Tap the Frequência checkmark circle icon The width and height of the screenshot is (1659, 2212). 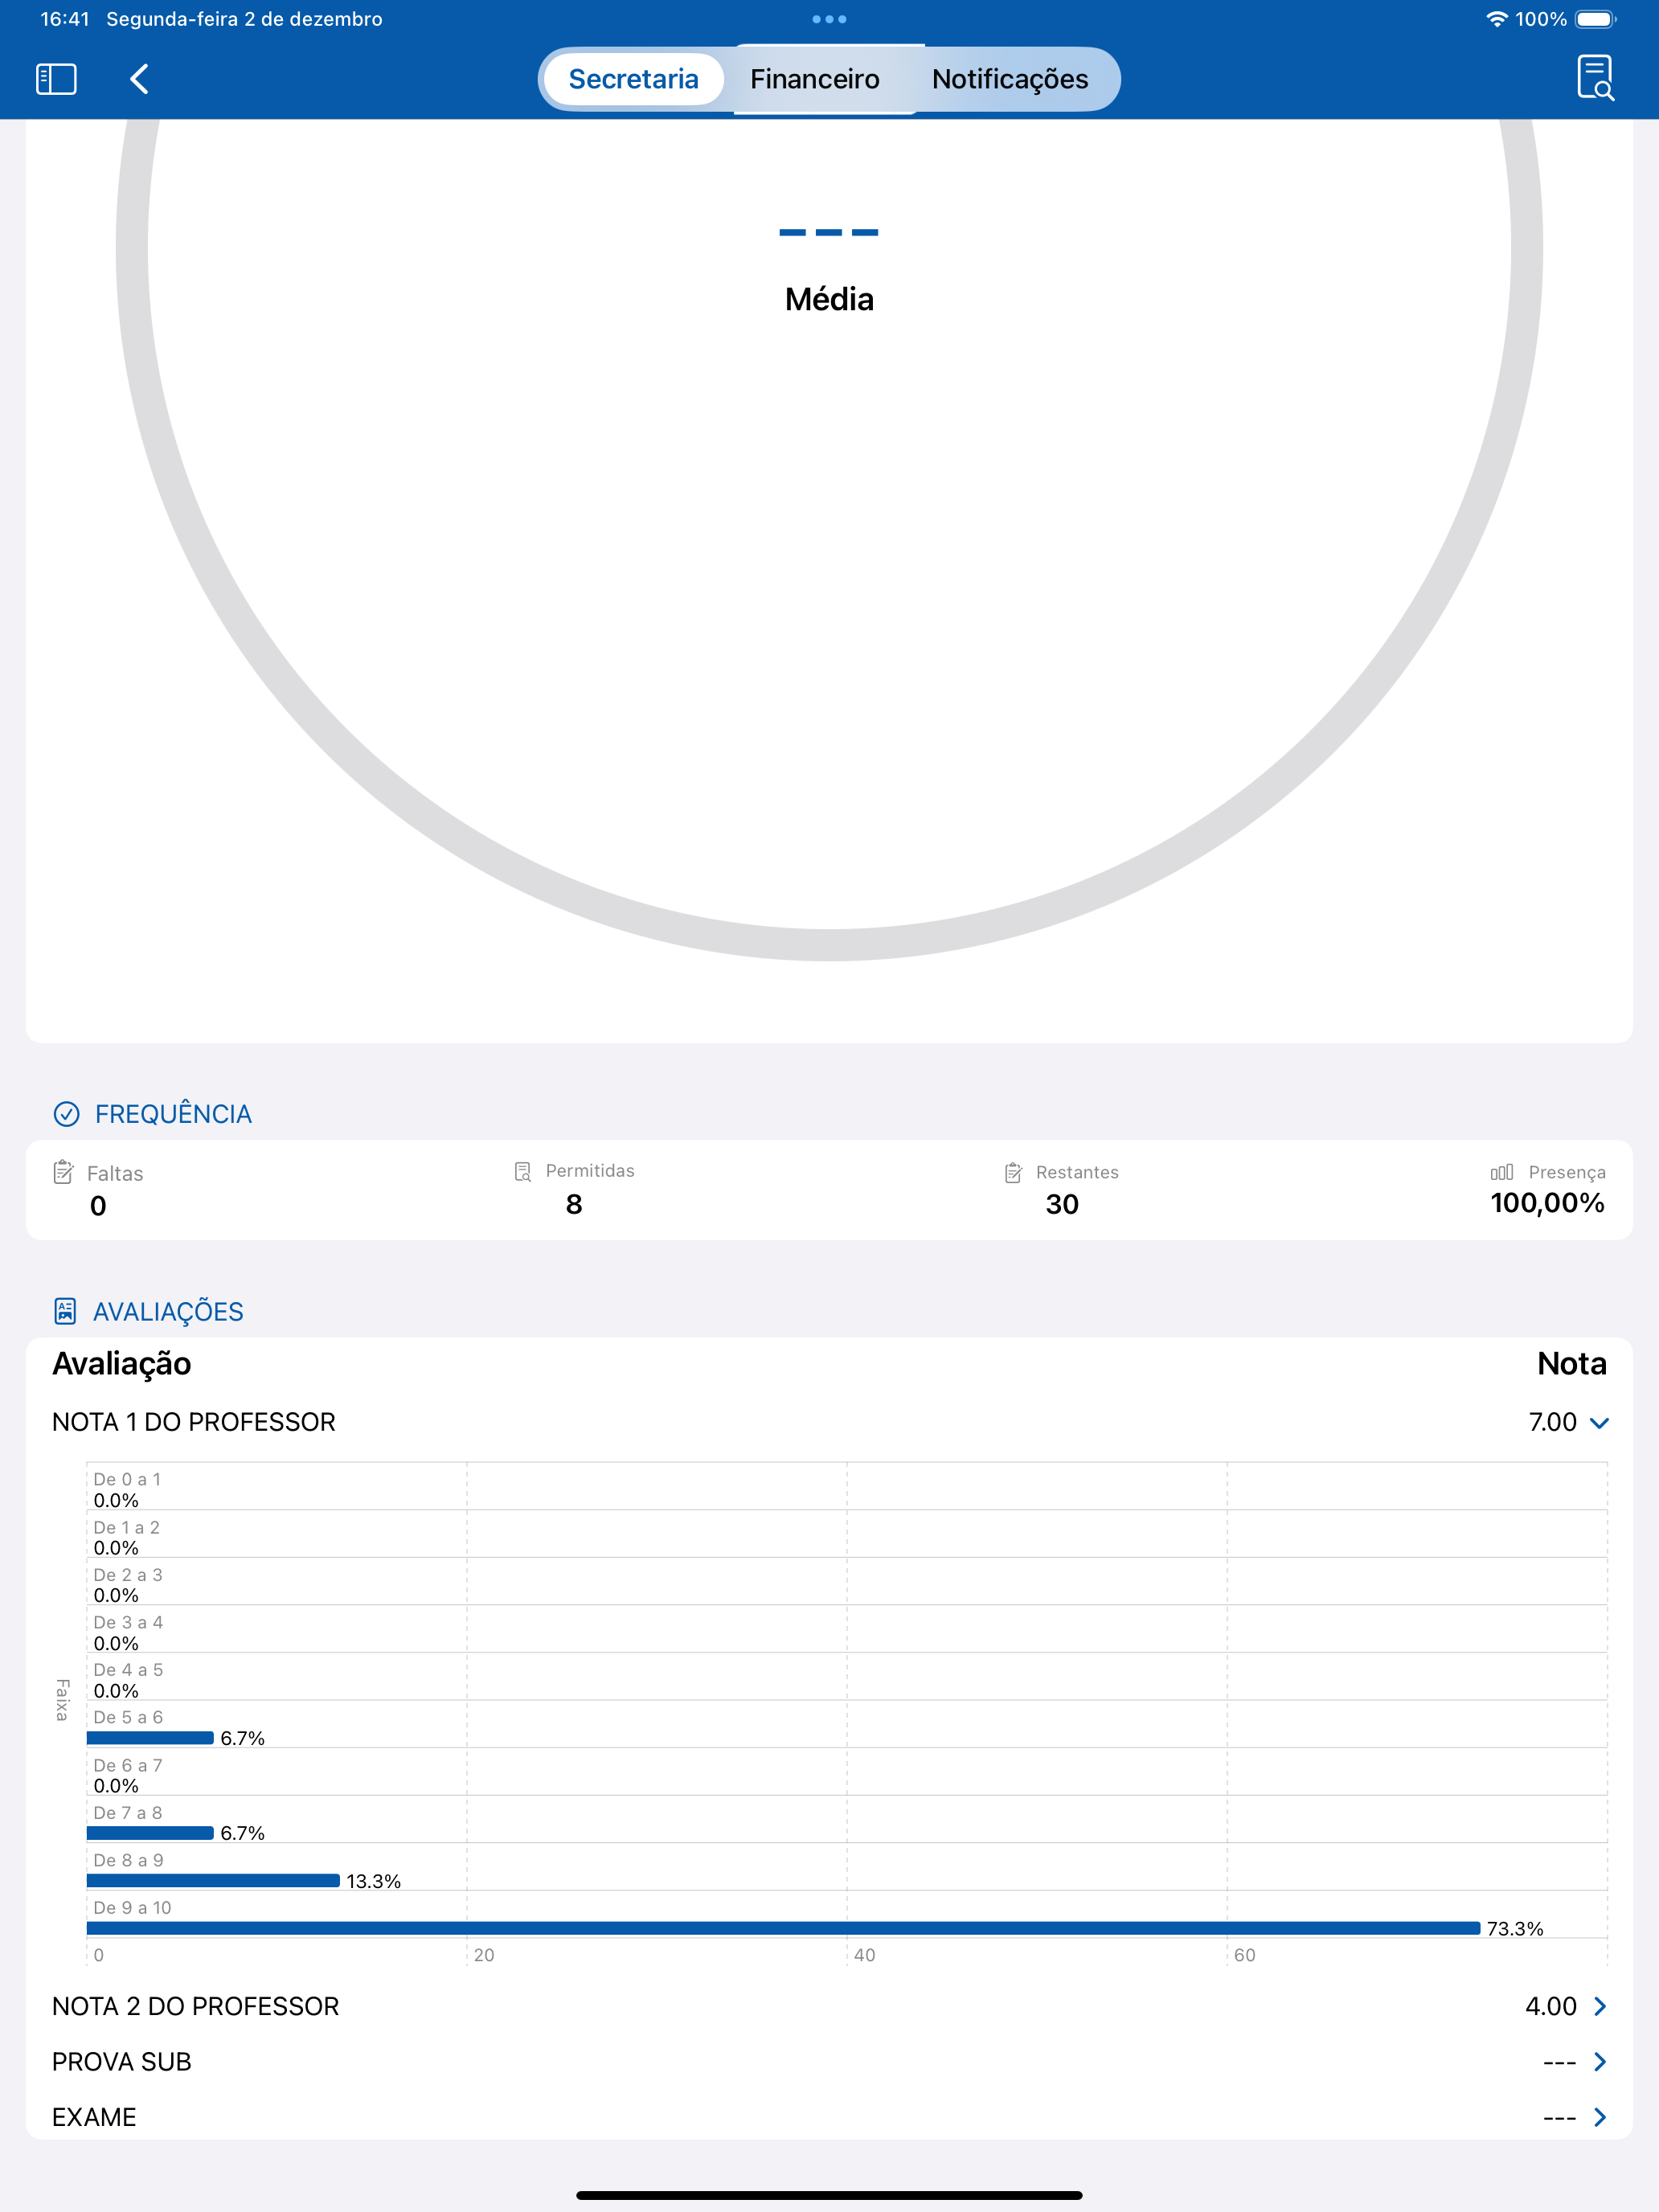point(66,1114)
